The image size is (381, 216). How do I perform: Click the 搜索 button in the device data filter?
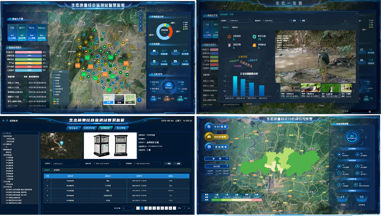tap(168, 164)
